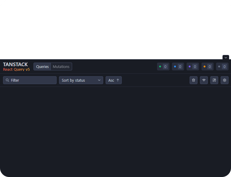Select the orange stale status counter
The image size is (231, 177).
[x=208, y=66]
